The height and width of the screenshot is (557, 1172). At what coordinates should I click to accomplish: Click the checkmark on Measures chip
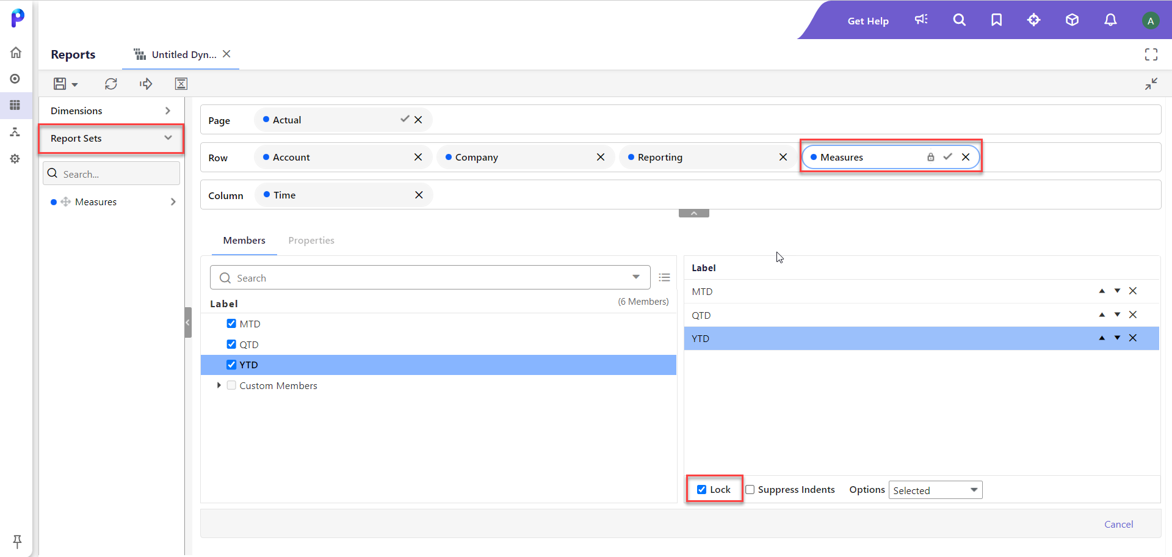click(x=947, y=157)
